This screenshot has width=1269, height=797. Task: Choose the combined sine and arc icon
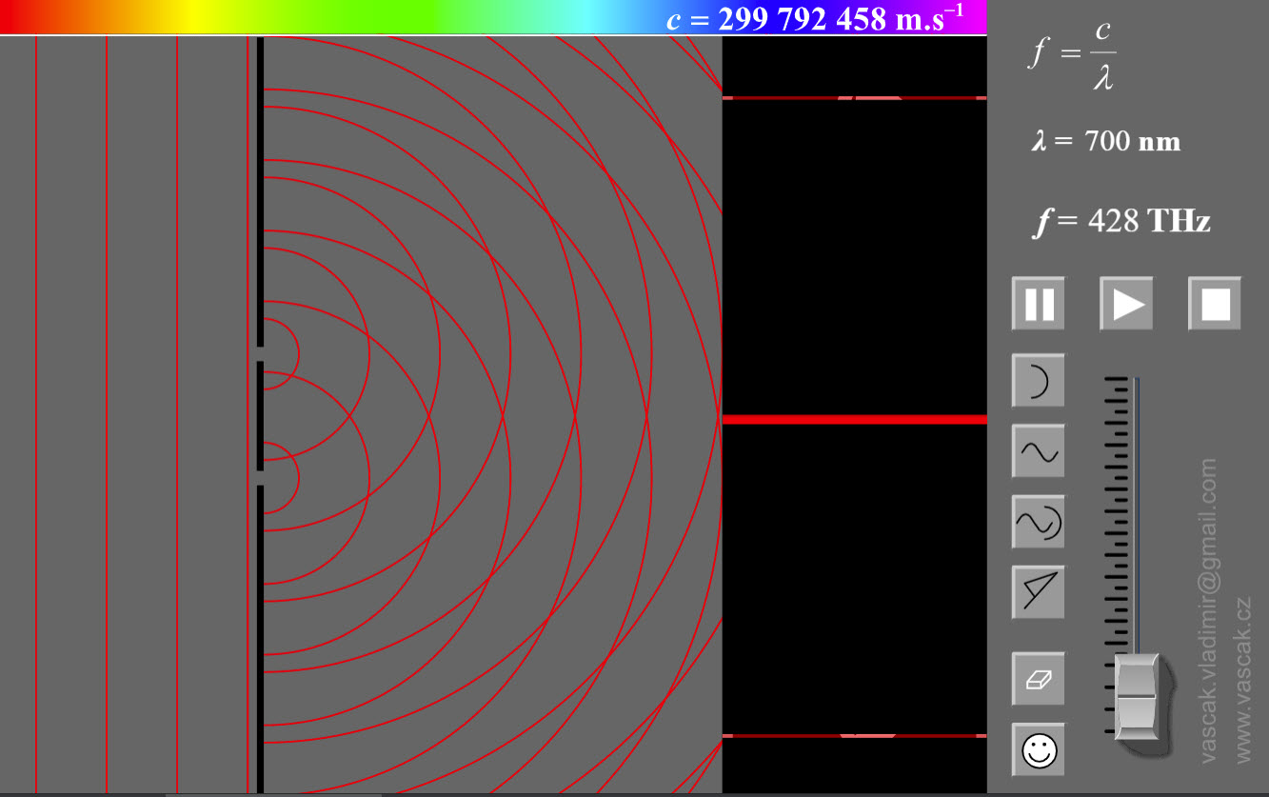tap(1038, 522)
